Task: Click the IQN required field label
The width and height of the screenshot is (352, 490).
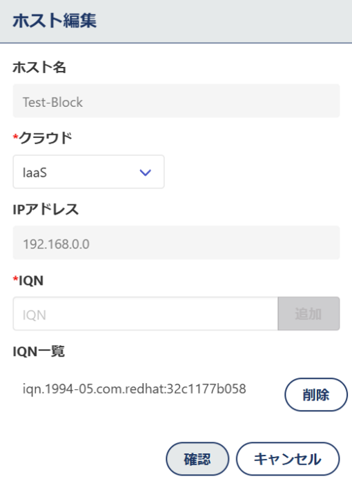Action: (x=31, y=281)
